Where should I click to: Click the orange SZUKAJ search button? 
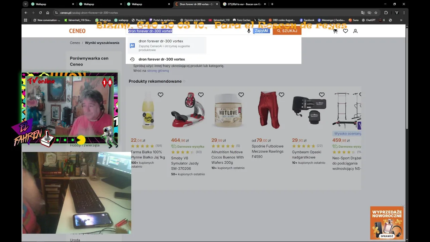287,31
